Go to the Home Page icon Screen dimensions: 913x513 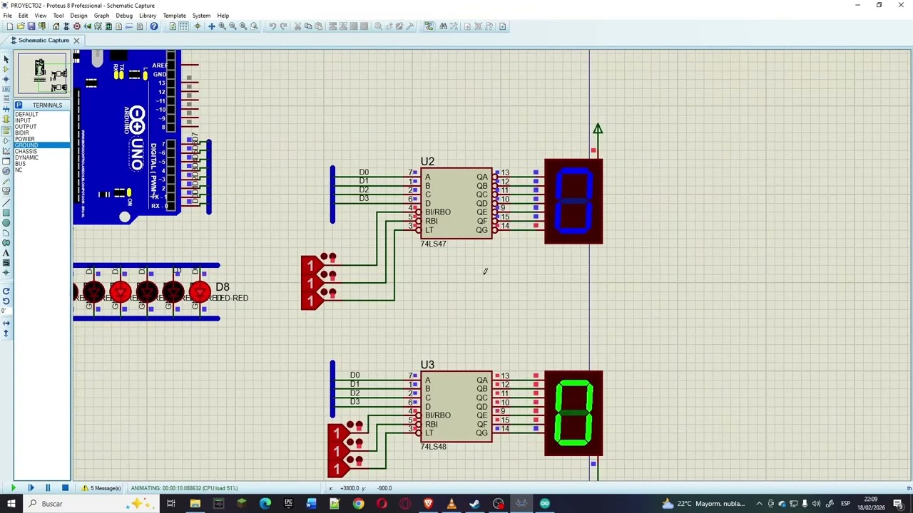(56, 26)
